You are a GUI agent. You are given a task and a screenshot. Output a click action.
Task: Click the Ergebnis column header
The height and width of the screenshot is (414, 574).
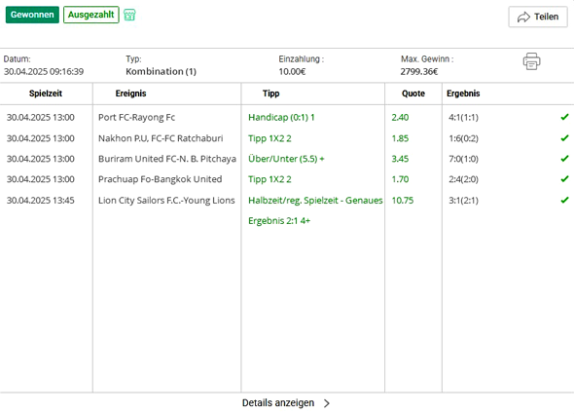coord(463,94)
